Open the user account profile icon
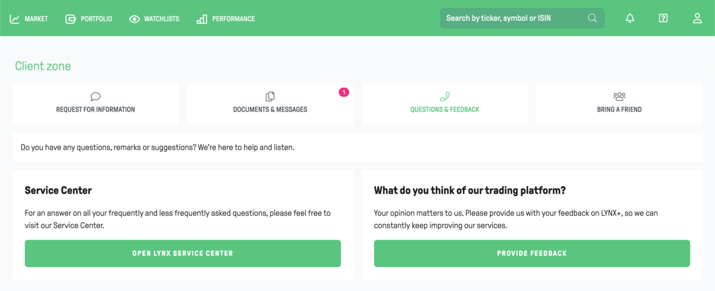The height and width of the screenshot is (291, 715). (x=697, y=18)
